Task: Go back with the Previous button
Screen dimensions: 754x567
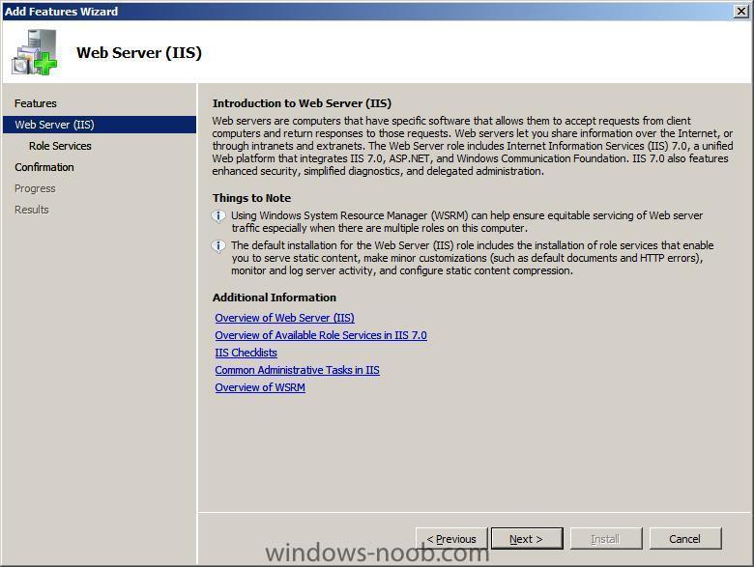Action: point(451,539)
